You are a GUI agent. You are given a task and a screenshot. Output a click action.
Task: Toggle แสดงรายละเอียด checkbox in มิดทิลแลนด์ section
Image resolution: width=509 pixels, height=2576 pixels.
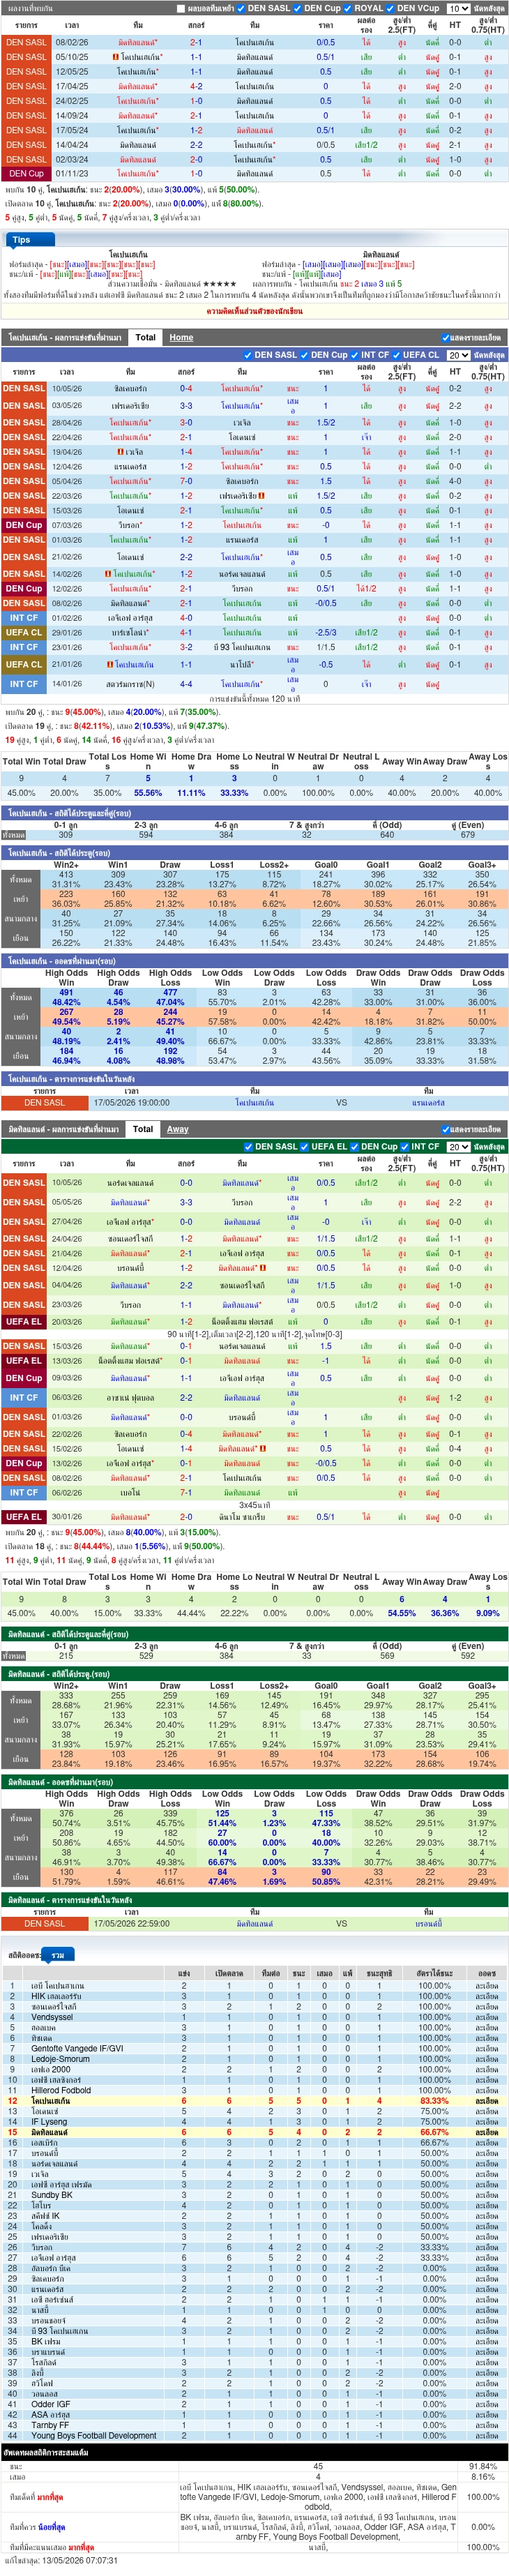tap(445, 1130)
